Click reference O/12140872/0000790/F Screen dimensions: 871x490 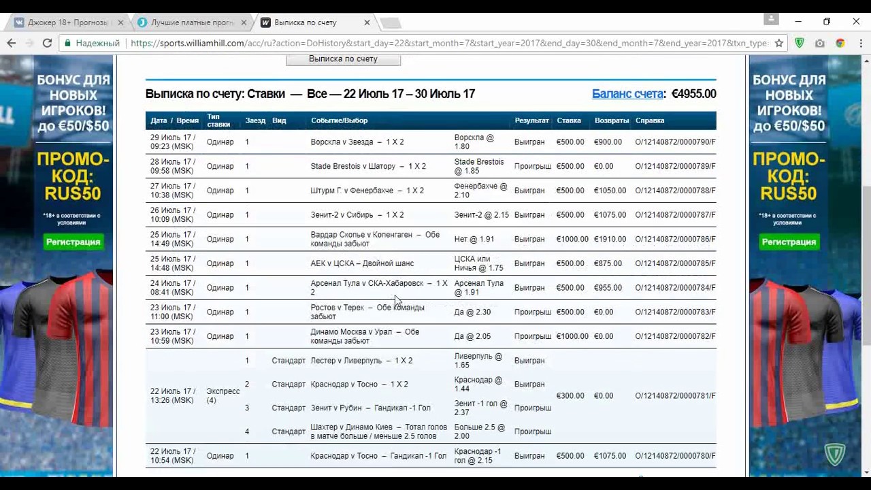point(675,142)
